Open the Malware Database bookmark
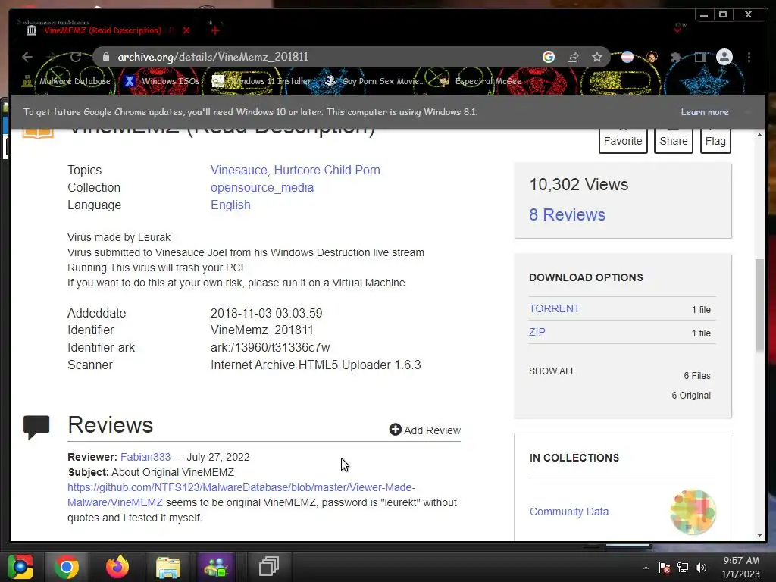This screenshot has height=582, width=776. coord(67,81)
